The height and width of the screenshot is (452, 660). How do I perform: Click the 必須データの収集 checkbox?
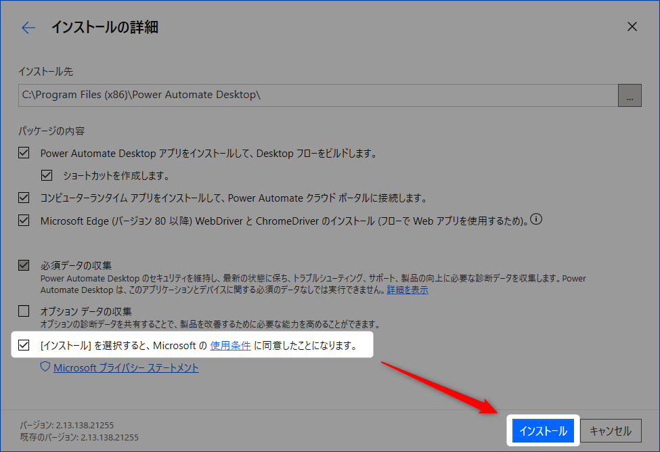pyautogui.click(x=24, y=265)
